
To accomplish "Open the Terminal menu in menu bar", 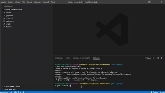I will coord(46,2).
